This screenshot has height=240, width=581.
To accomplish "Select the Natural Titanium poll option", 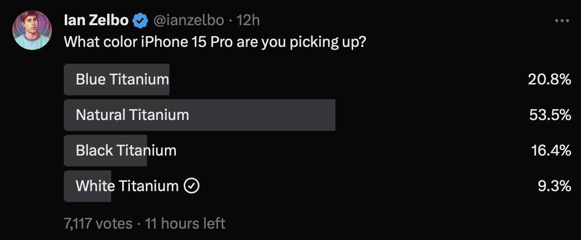I will (132, 115).
